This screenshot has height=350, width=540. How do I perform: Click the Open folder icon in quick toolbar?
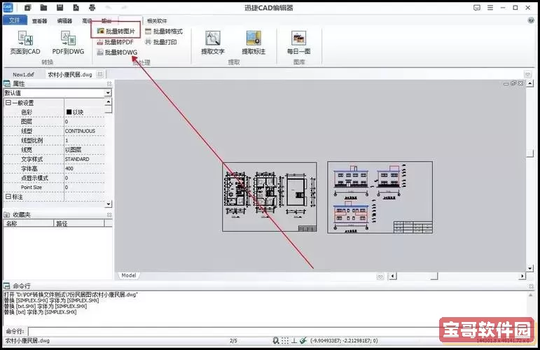[x=43, y=8]
